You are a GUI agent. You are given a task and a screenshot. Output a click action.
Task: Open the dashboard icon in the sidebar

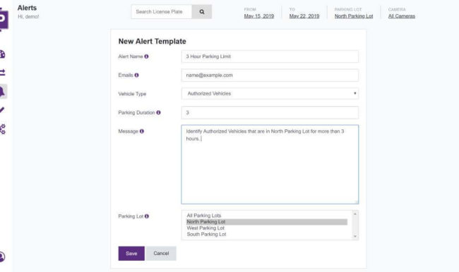(x=2, y=54)
